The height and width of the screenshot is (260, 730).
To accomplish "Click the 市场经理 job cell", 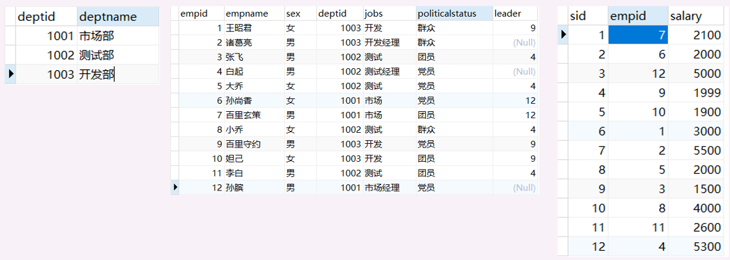I will click(390, 187).
